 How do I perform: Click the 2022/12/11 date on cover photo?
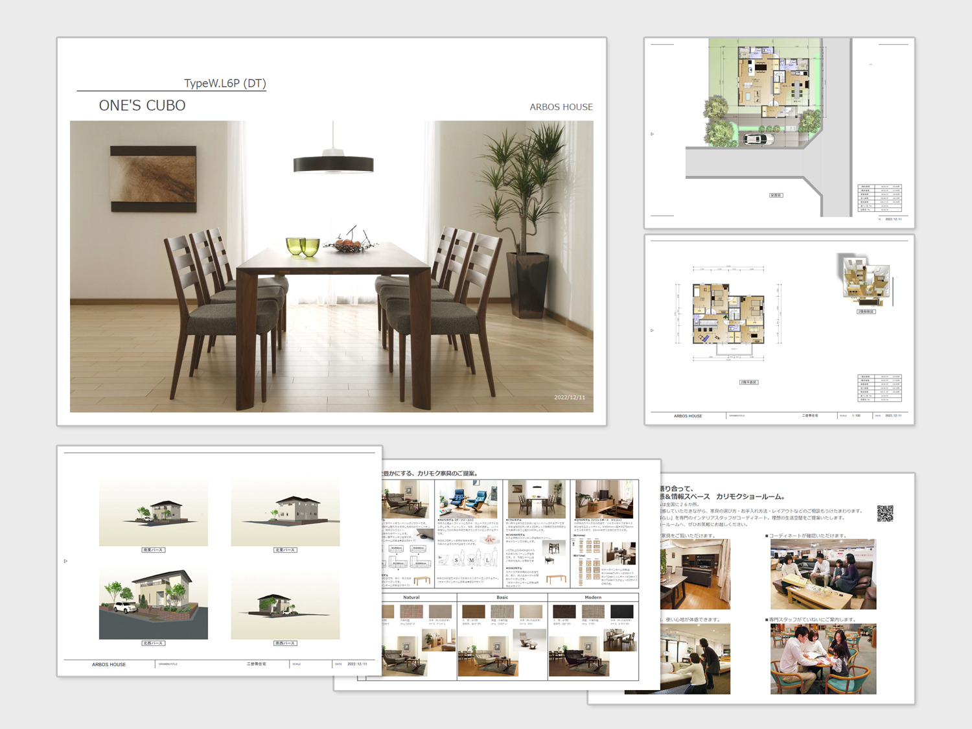point(570,397)
